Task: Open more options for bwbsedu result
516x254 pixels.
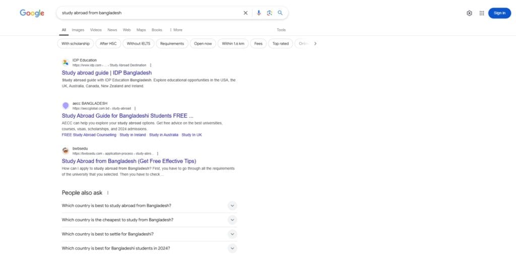Action: click(158, 153)
